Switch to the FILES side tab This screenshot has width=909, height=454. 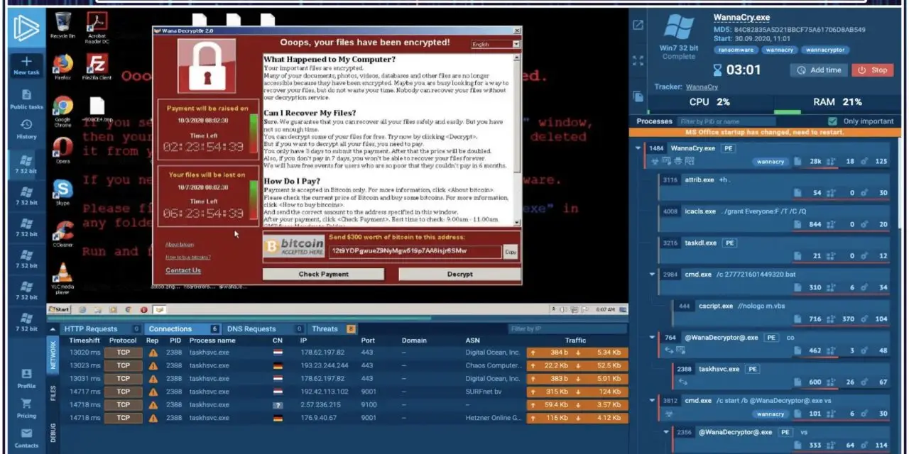[x=53, y=393]
